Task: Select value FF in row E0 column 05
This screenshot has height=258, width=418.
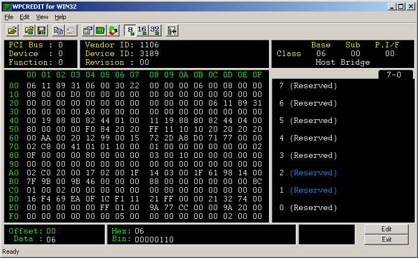Action: (105, 207)
